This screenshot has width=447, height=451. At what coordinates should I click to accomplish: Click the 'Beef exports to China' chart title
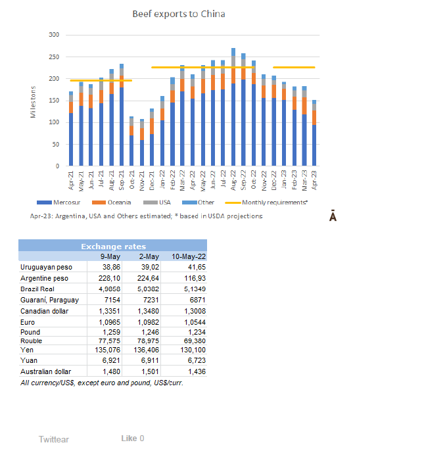tap(178, 14)
